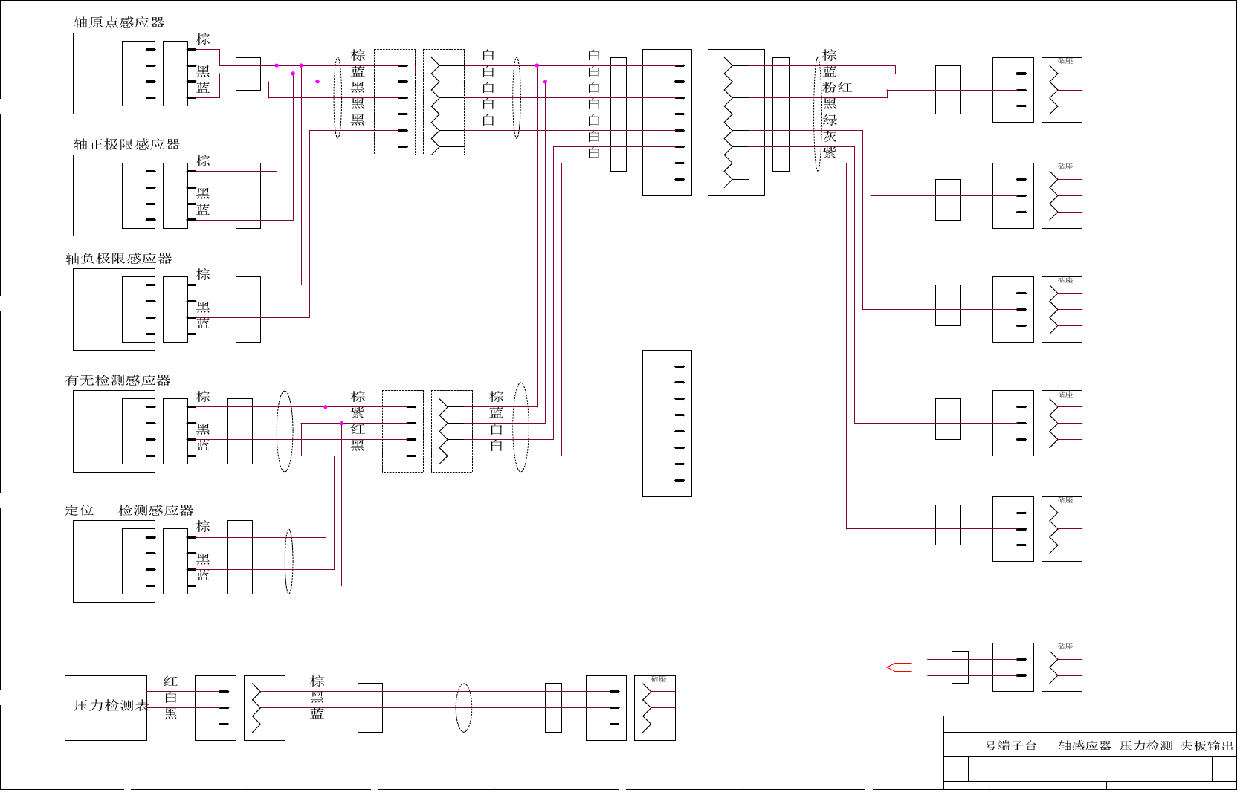Select 蓝 wire label of 定位 sensor
The height and width of the screenshot is (804, 1246).
point(203,576)
